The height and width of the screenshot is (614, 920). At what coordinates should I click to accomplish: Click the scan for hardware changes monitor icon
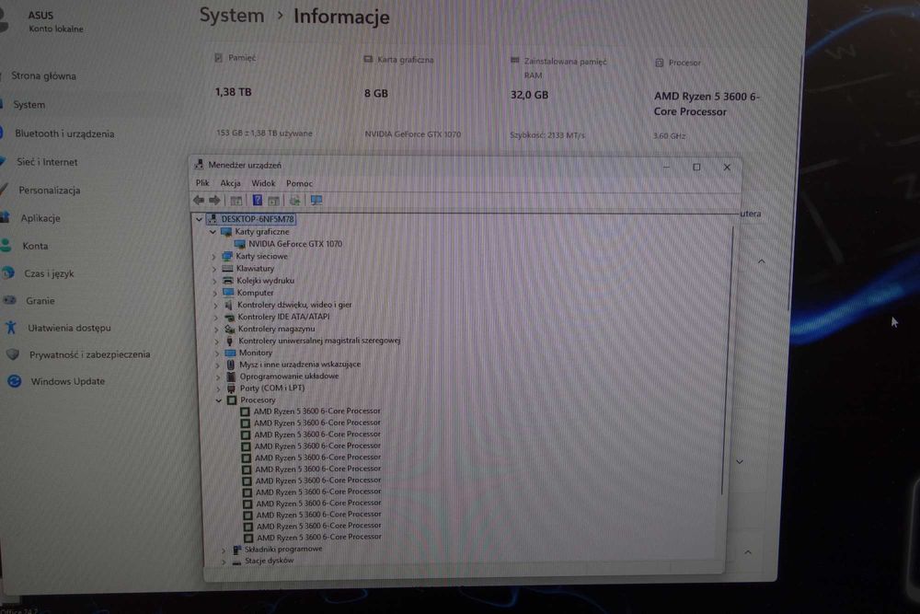tap(316, 201)
